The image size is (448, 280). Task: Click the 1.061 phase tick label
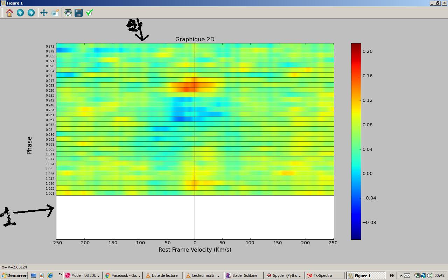pos(50,193)
